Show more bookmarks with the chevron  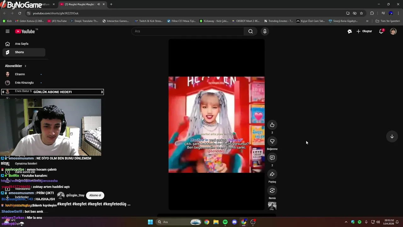[x=367, y=21]
